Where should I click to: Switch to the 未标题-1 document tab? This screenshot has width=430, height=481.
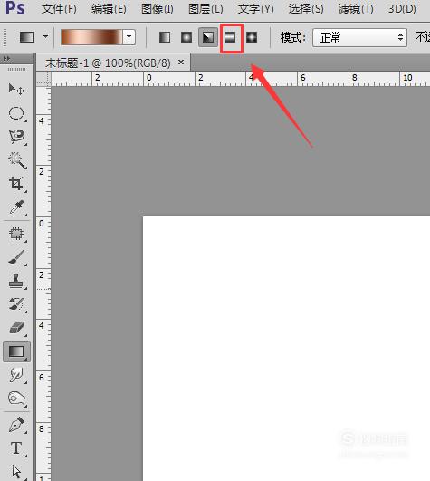coord(108,63)
